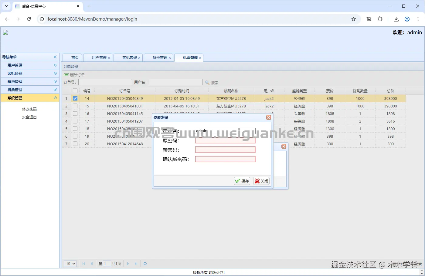Screen dimensions: 425x276
Task: Close the dialog behind 修改密码 dialog
Action: coord(284,146)
